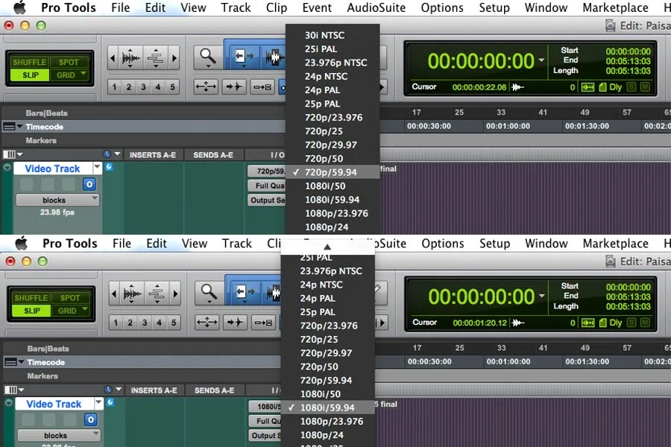The image size is (671, 447).
Task: Toggle the blue O button on upper Video Track
Action: coord(89,184)
